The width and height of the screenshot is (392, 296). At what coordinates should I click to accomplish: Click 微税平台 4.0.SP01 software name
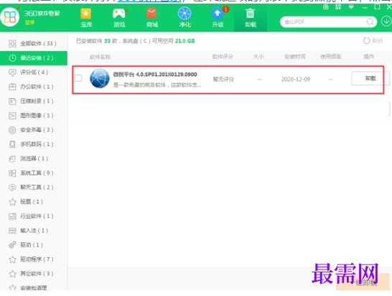pos(155,75)
